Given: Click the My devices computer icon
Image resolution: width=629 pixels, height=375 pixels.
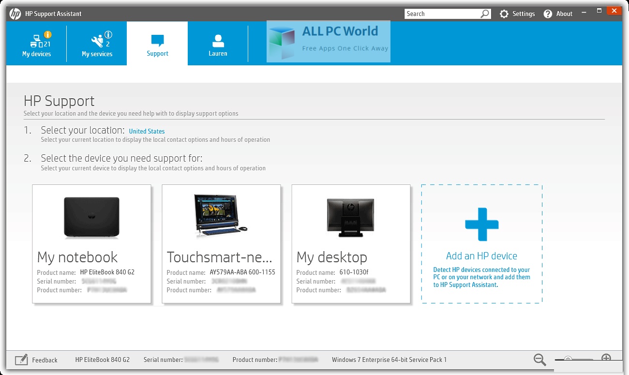Looking at the screenshot, I should click(x=36, y=41).
